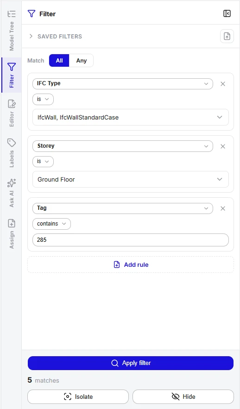Open the Assign sidebar tab
The image size is (240, 409).
11,234
